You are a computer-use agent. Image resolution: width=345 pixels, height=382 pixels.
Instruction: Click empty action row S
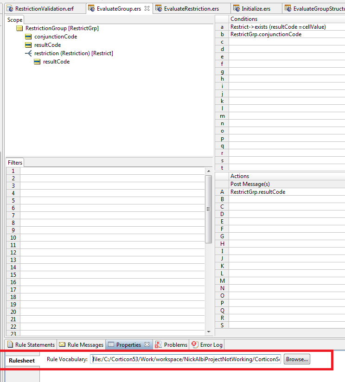click(x=287, y=325)
